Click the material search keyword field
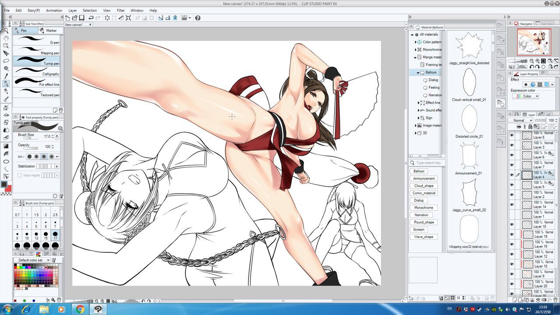The width and height of the screenshot is (560, 315). pyautogui.click(x=427, y=163)
